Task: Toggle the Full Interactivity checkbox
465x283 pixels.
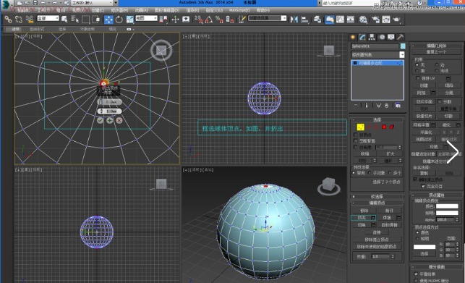Action: click(x=423, y=186)
